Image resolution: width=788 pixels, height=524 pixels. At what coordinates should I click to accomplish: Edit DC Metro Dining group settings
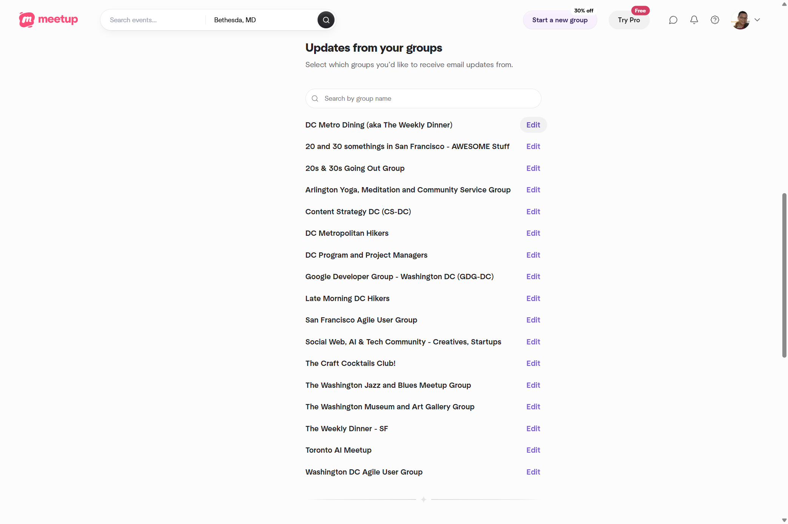[533, 125]
